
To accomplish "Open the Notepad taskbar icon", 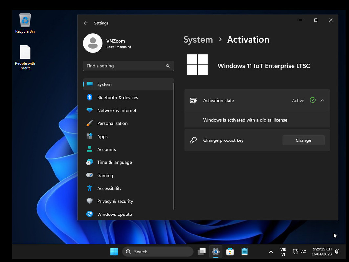I will tap(244, 252).
